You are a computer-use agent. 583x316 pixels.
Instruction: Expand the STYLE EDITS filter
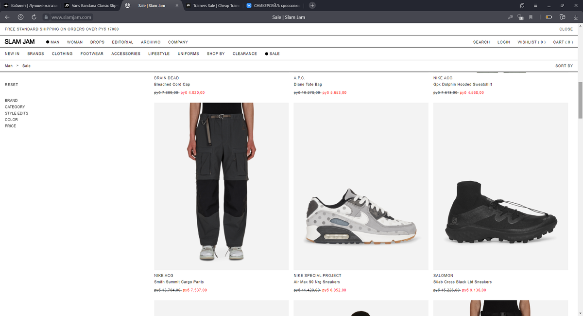pos(17,113)
